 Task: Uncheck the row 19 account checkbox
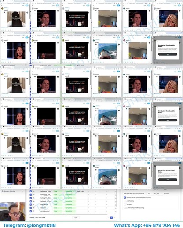click(x=31, y=211)
